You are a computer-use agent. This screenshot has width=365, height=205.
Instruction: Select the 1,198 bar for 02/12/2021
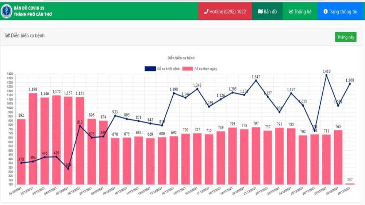click(33, 139)
